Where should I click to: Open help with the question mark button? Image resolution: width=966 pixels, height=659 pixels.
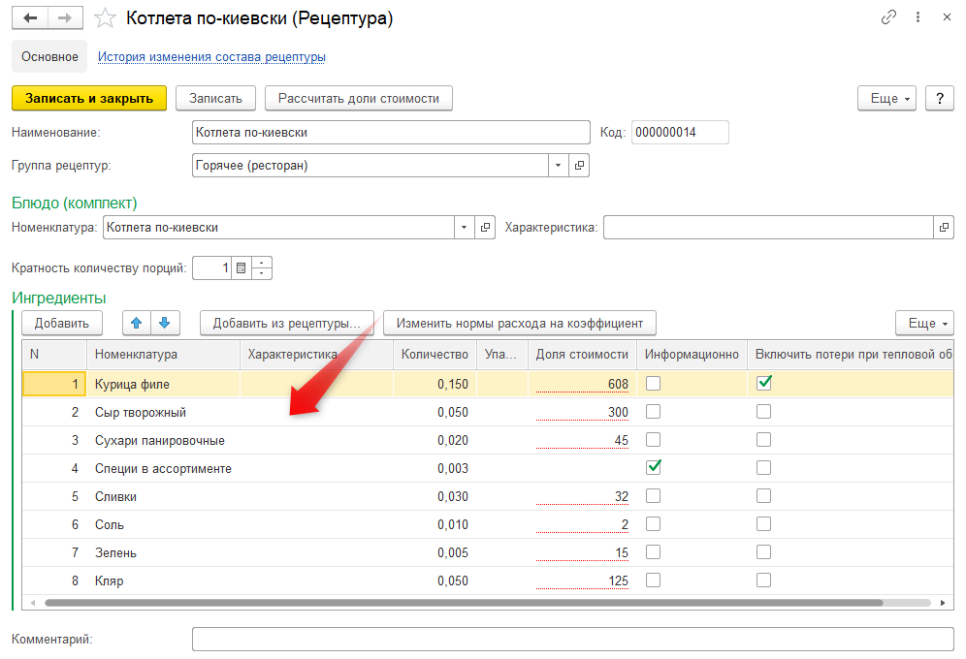(x=940, y=99)
